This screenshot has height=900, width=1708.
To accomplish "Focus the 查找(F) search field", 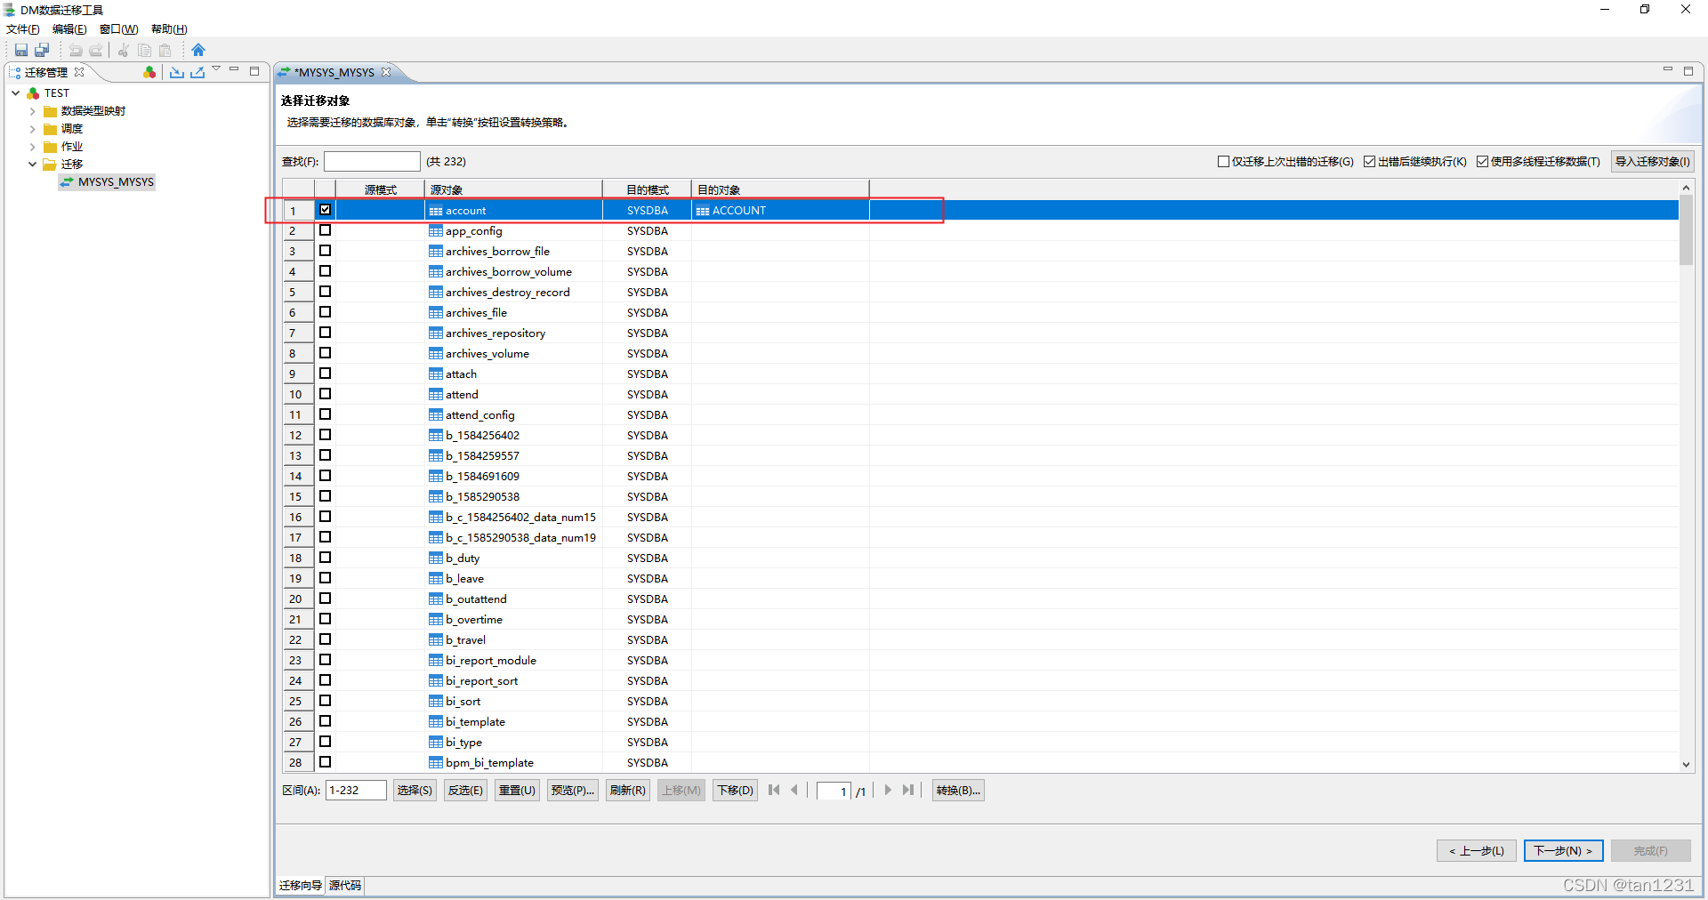I will [372, 161].
